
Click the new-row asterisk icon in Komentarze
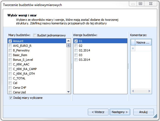coord(133,48)
